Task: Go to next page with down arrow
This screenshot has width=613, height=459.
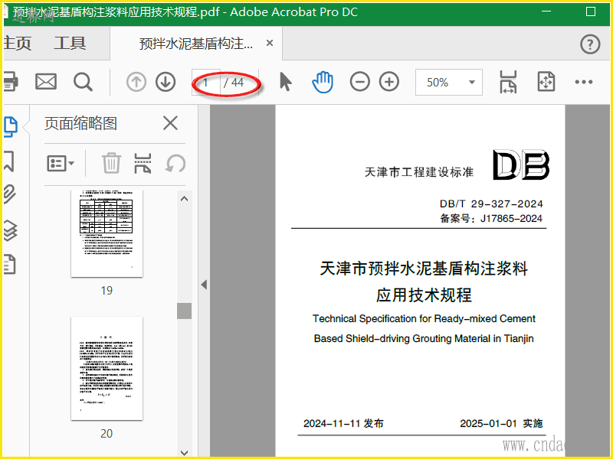Action: pos(166,82)
